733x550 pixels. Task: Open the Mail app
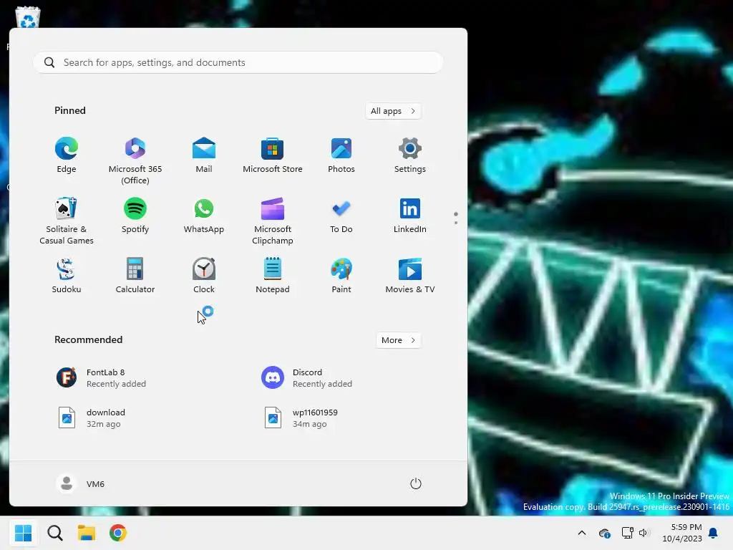[x=204, y=155]
